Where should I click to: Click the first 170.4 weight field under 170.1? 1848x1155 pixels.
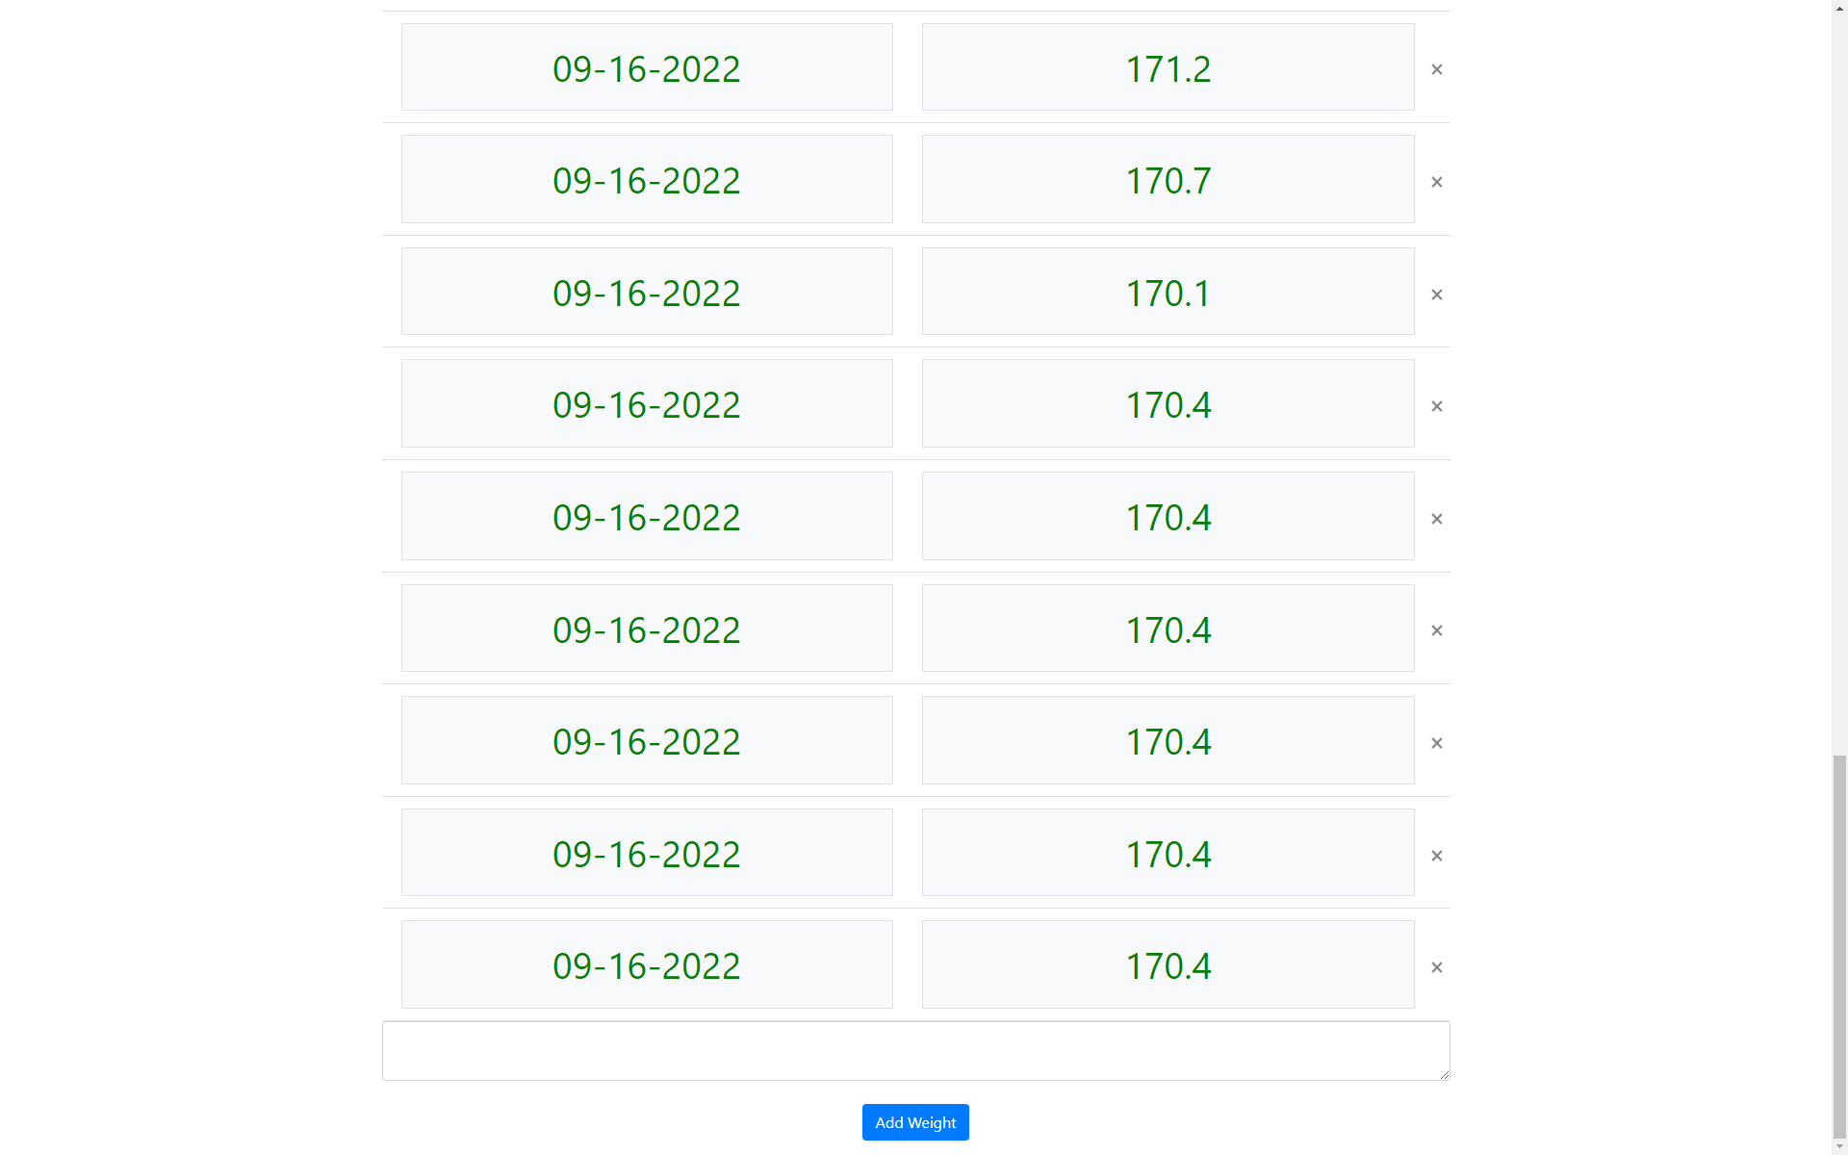click(1168, 403)
